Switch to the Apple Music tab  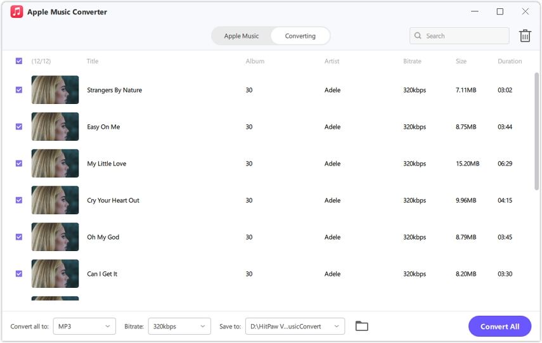(x=242, y=36)
